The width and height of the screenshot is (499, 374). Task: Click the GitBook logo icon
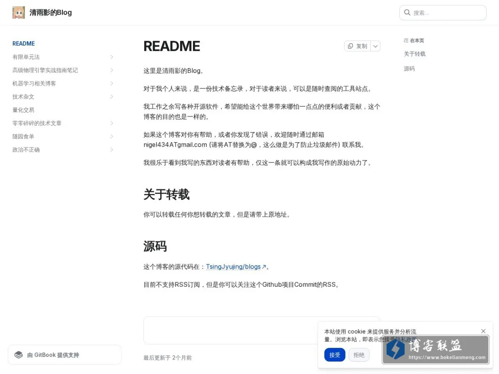tap(19, 355)
